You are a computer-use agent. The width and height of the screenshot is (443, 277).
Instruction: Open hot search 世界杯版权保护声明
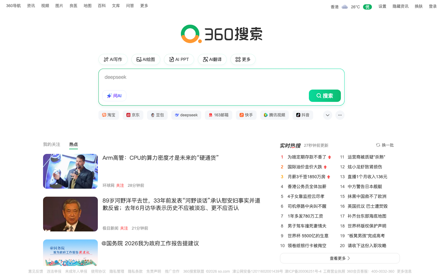pyautogui.click(x=367, y=226)
